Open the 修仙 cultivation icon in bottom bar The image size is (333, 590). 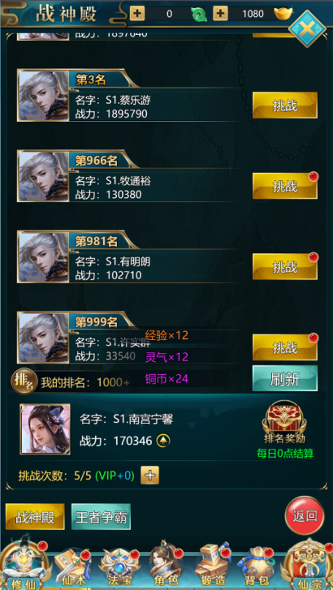25,565
